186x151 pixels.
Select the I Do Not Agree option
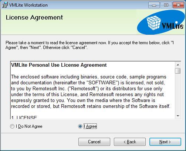pos(12,126)
